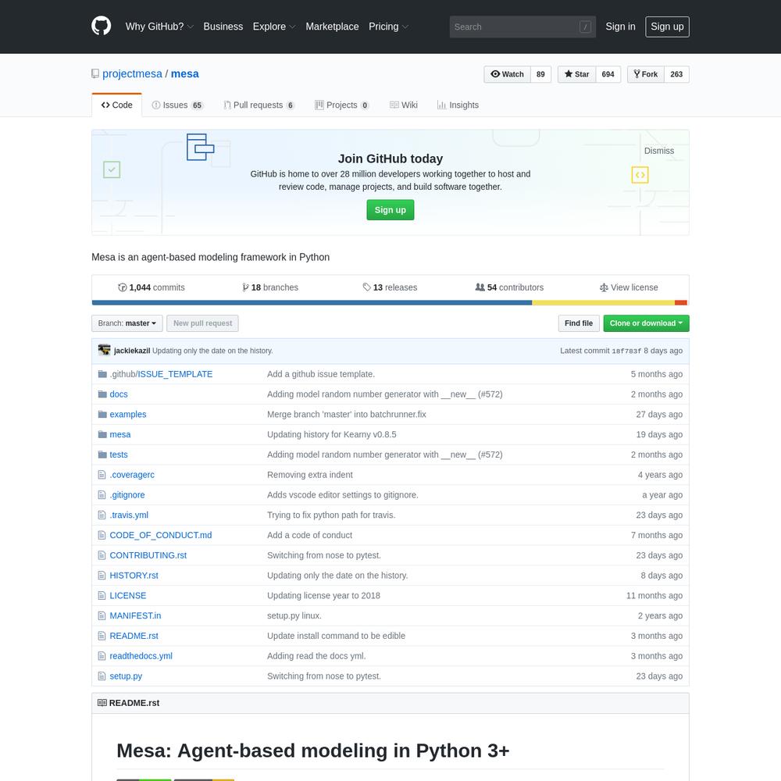Image resolution: width=781 pixels, height=781 pixels.
Task: Click the View license link
Action: coord(629,287)
